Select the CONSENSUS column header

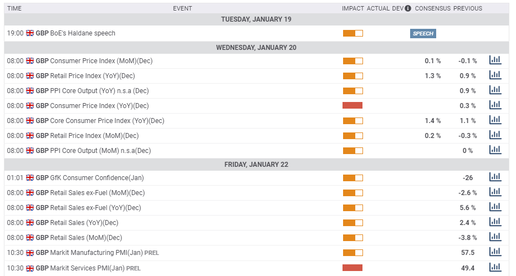(x=432, y=8)
